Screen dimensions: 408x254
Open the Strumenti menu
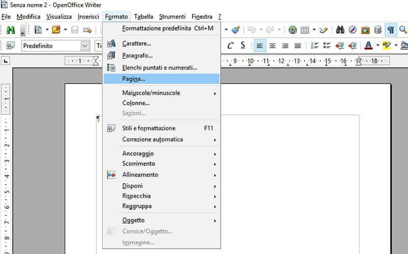172,17
